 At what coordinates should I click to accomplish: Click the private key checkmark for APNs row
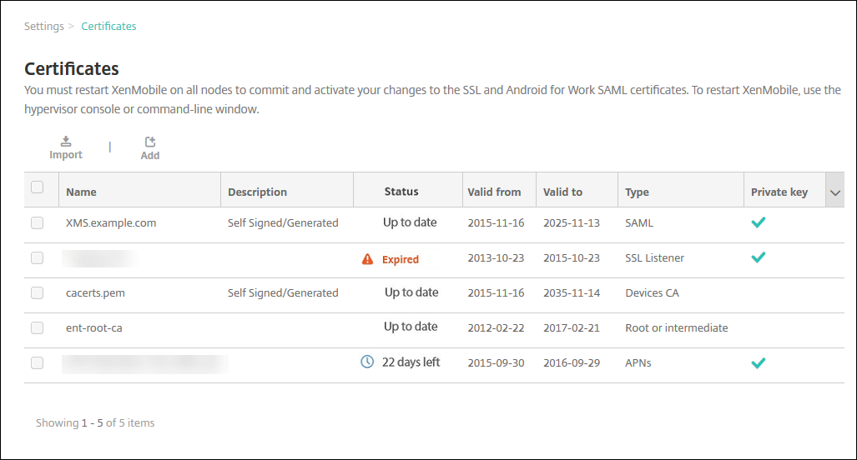coord(758,362)
